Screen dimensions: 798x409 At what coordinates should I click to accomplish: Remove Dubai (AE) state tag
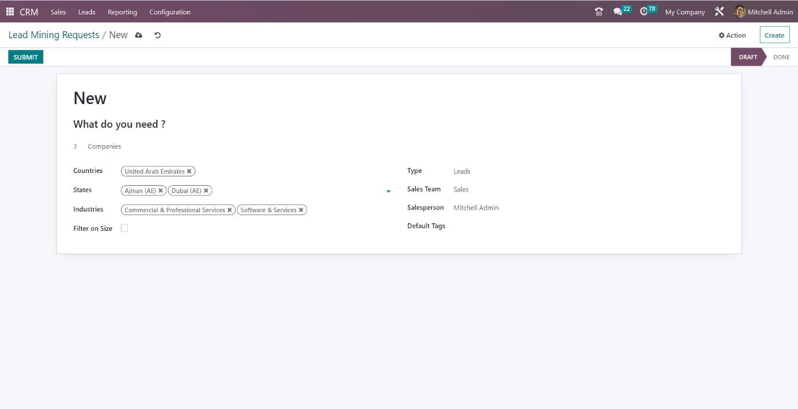point(206,190)
